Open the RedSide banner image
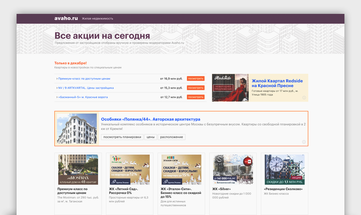 click(x=230, y=88)
